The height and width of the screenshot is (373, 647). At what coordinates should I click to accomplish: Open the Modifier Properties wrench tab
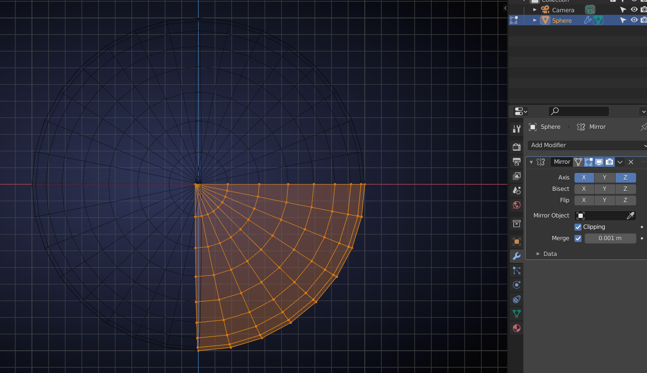point(516,256)
